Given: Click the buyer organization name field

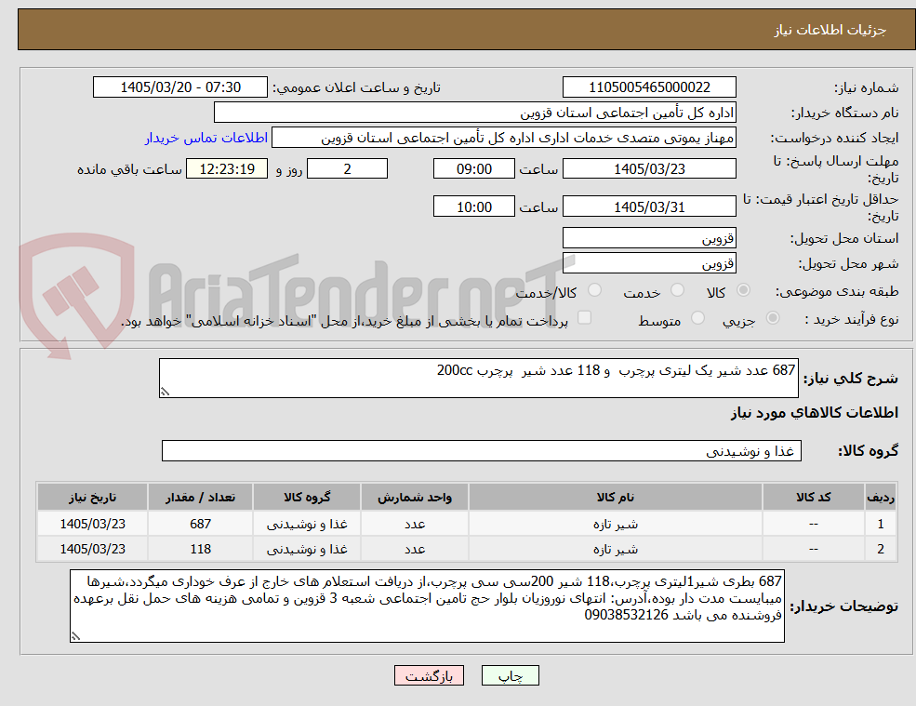Looking at the screenshot, I should (x=475, y=113).
